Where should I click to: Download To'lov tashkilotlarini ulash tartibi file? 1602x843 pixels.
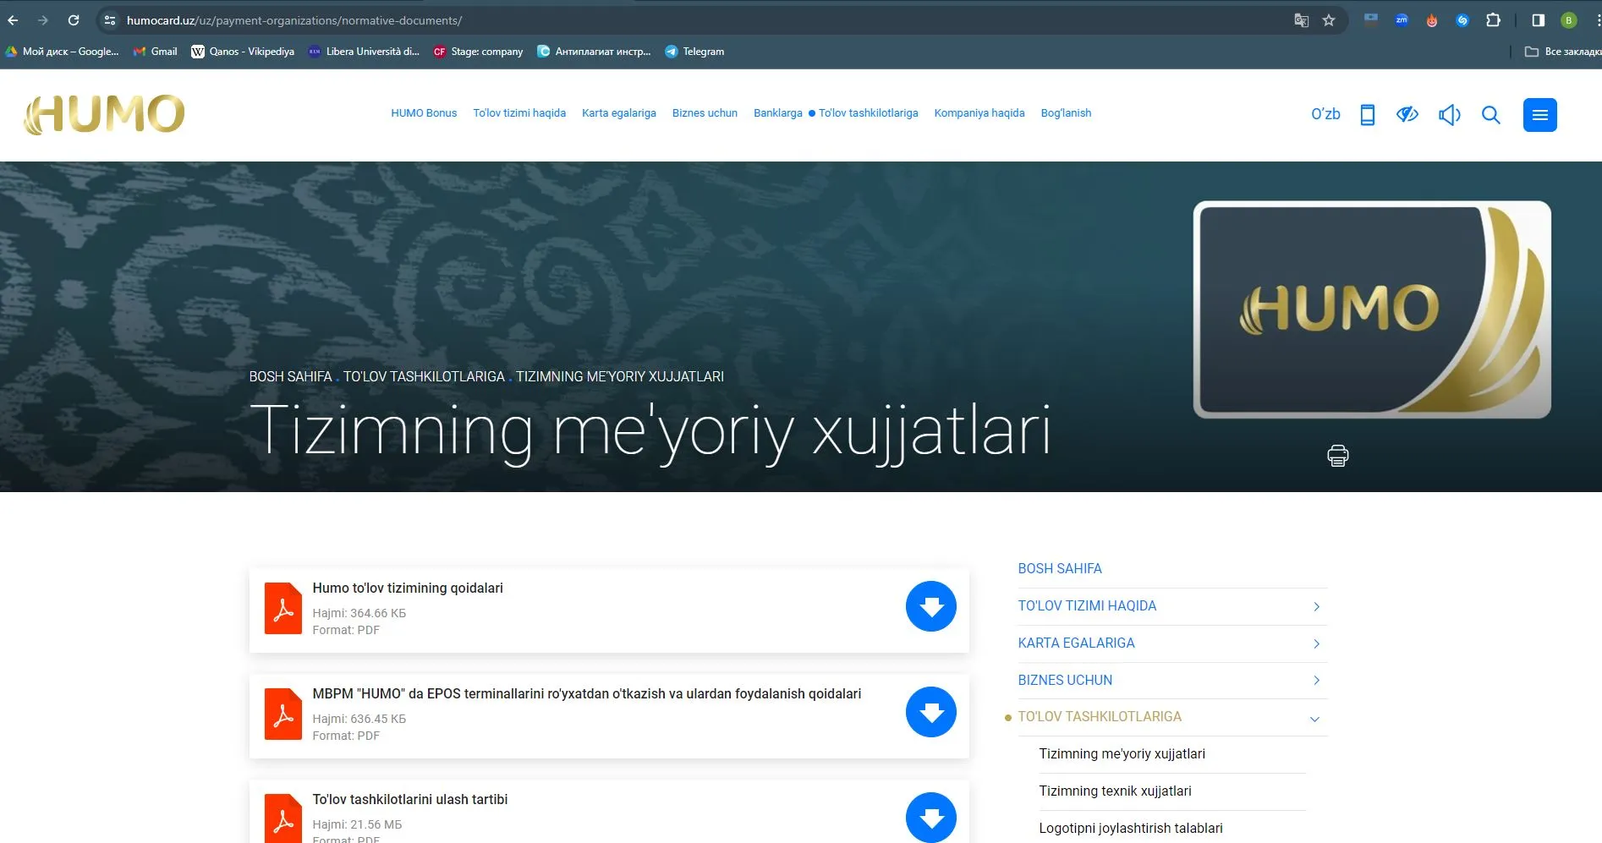point(930,817)
